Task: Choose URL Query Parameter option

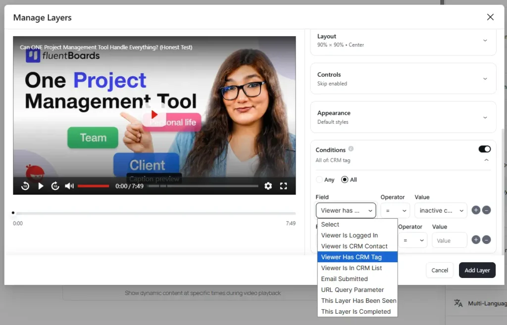Action: pos(357,290)
